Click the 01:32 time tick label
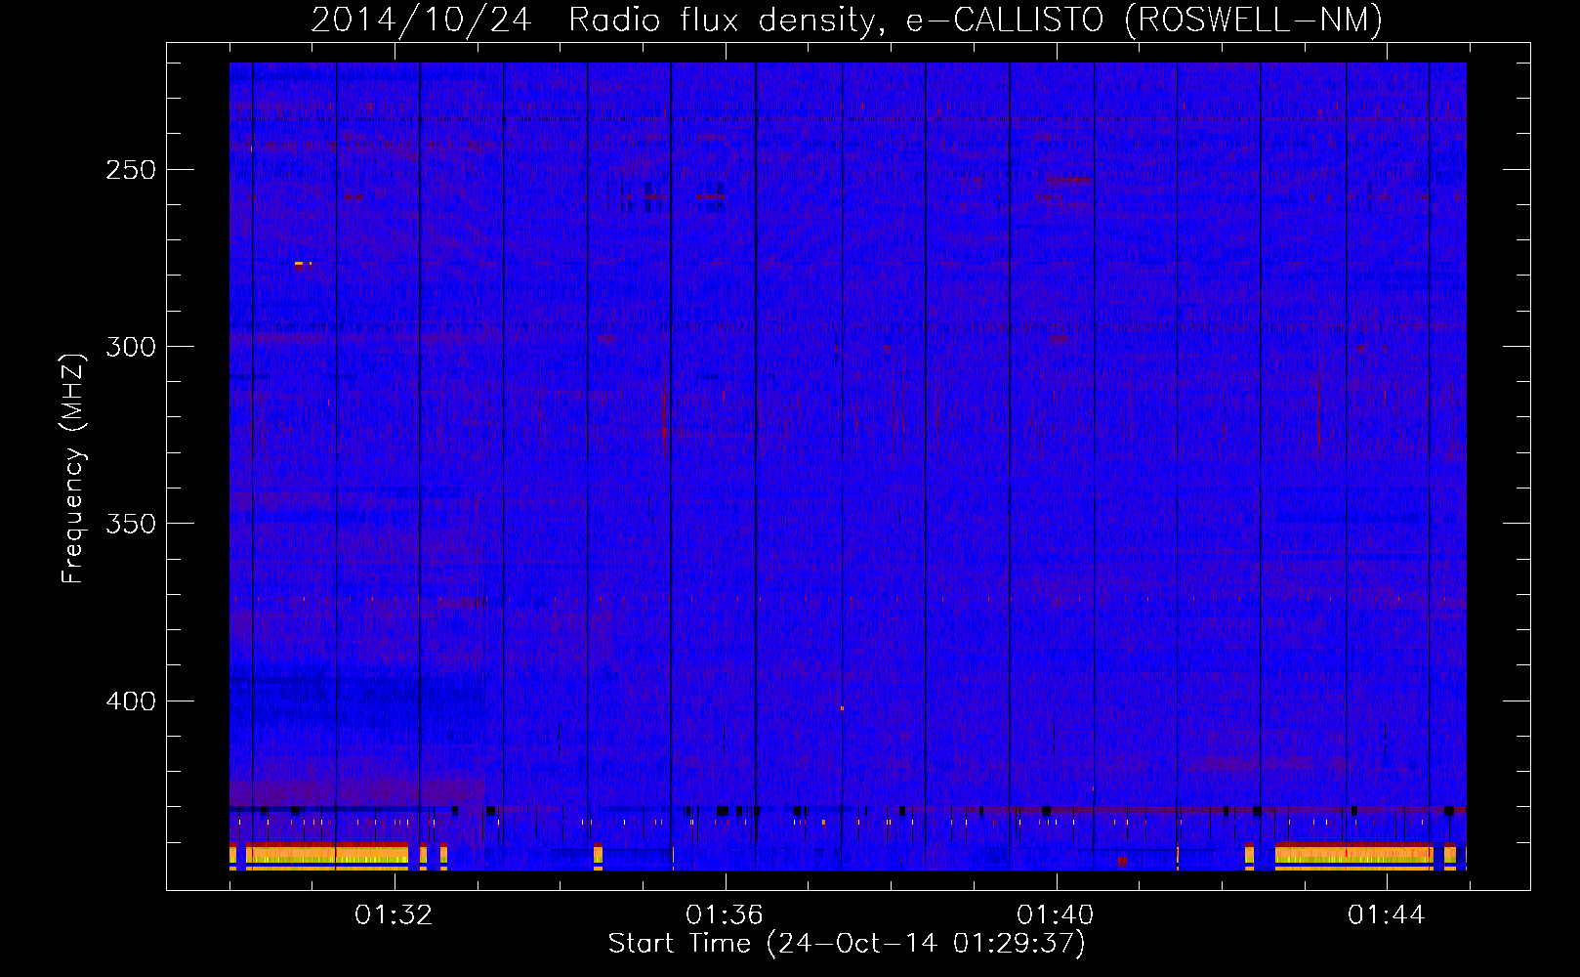Viewport: 1580px width, 977px height. click(x=394, y=915)
